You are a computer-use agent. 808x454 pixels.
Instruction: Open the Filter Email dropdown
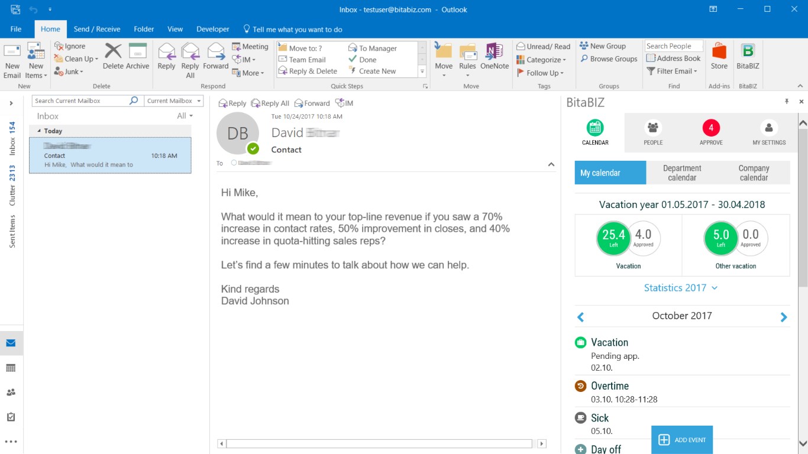[x=673, y=72]
